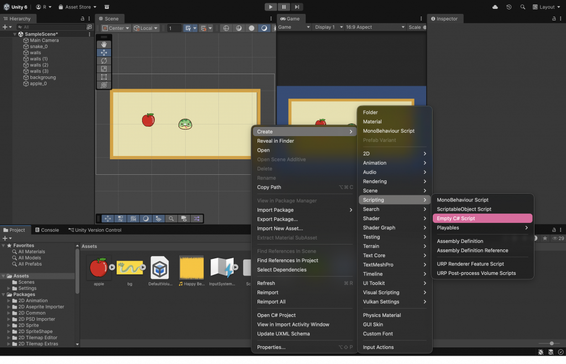Image resolution: width=566 pixels, height=364 pixels.
Task: Click the Project panel add button
Action: click(x=7, y=238)
